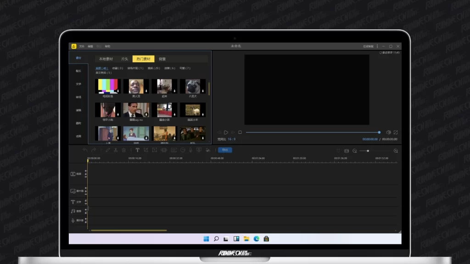Click the microphone voice-over icon in the timeline toolbar
Image resolution: width=470 pixels, height=264 pixels.
point(191,150)
